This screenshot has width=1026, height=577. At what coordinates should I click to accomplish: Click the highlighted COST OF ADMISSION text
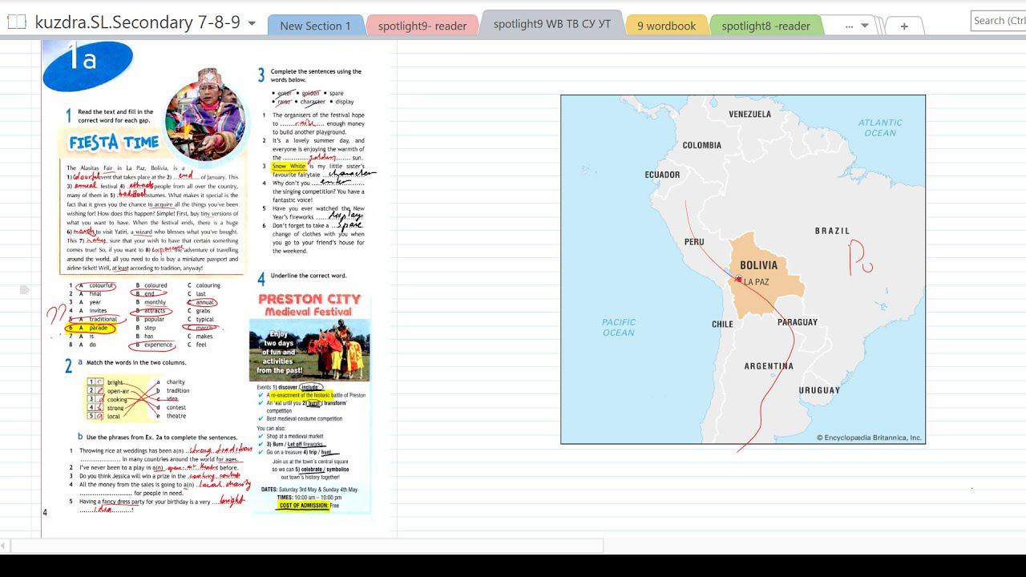pyautogui.click(x=303, y=506)
